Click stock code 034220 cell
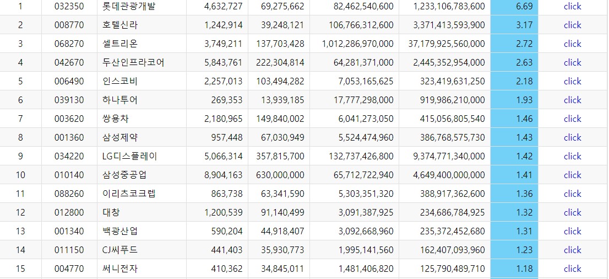Screen dimensions: 609x279 pyautogui.click(x=69, y=156)
